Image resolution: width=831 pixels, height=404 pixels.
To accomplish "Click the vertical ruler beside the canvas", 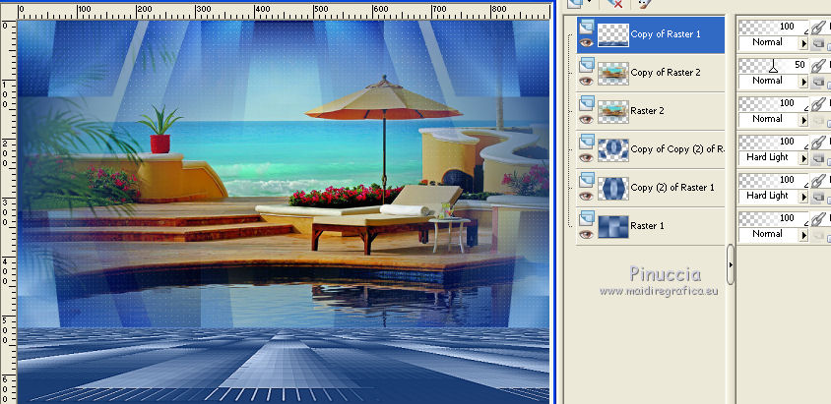I will pyautogui.click(x=8, y=211).
